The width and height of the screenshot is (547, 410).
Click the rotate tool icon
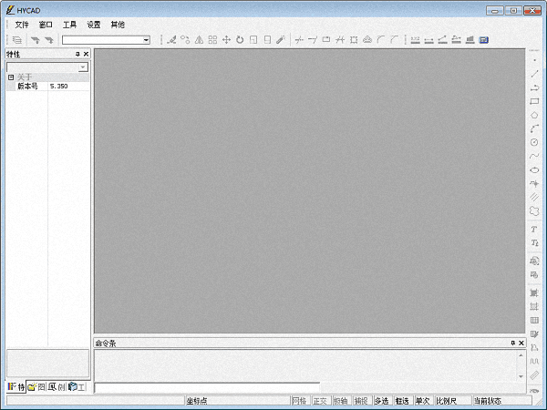(x=240, y=40)
